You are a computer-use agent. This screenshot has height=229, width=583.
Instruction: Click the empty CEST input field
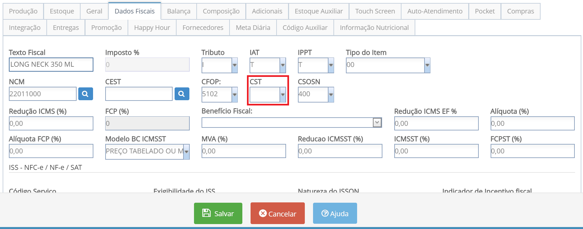(139, 94)
